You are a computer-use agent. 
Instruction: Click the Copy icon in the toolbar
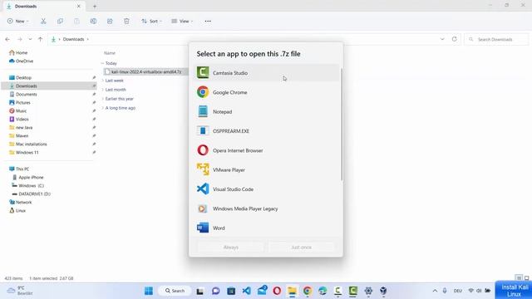click(x=60, y=21)
